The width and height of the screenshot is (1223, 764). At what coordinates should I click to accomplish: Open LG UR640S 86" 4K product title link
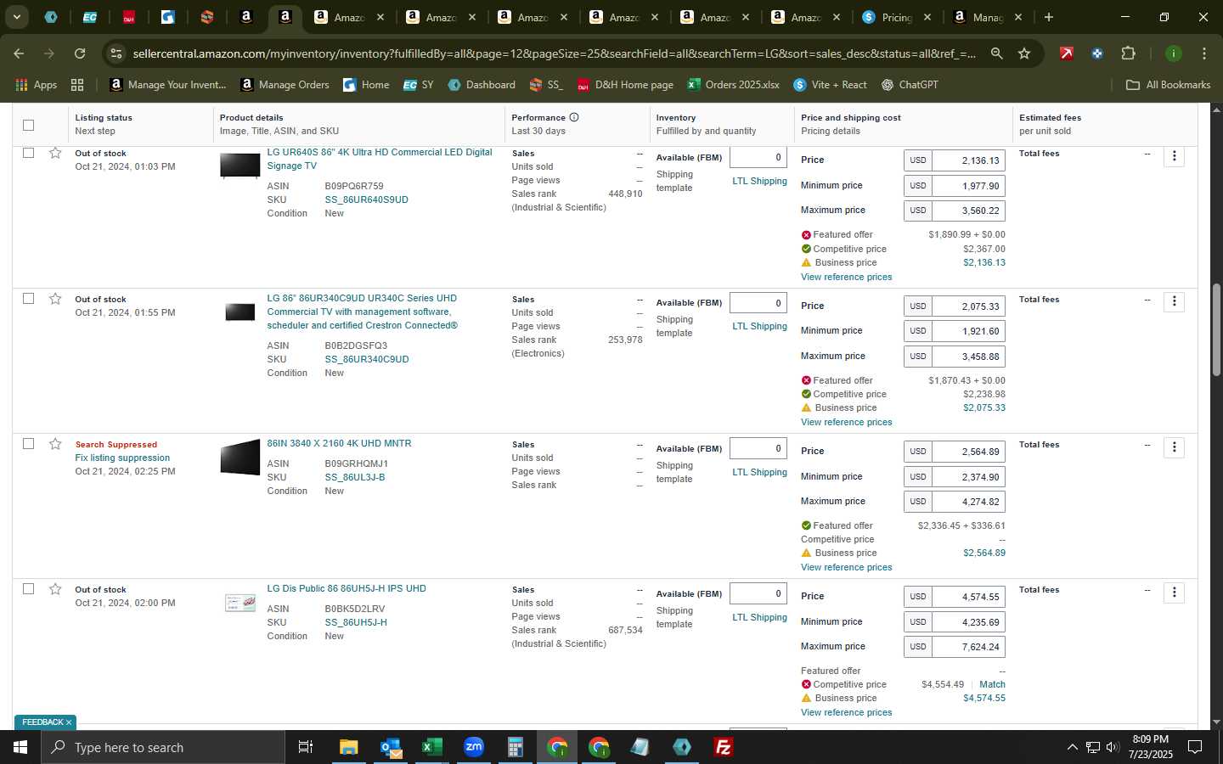tap(380, 159)
